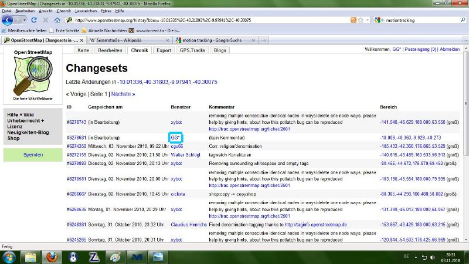Open the search engine selector dropdown
This screenshot has width=469, height=264.
click(x=379, y=20)
